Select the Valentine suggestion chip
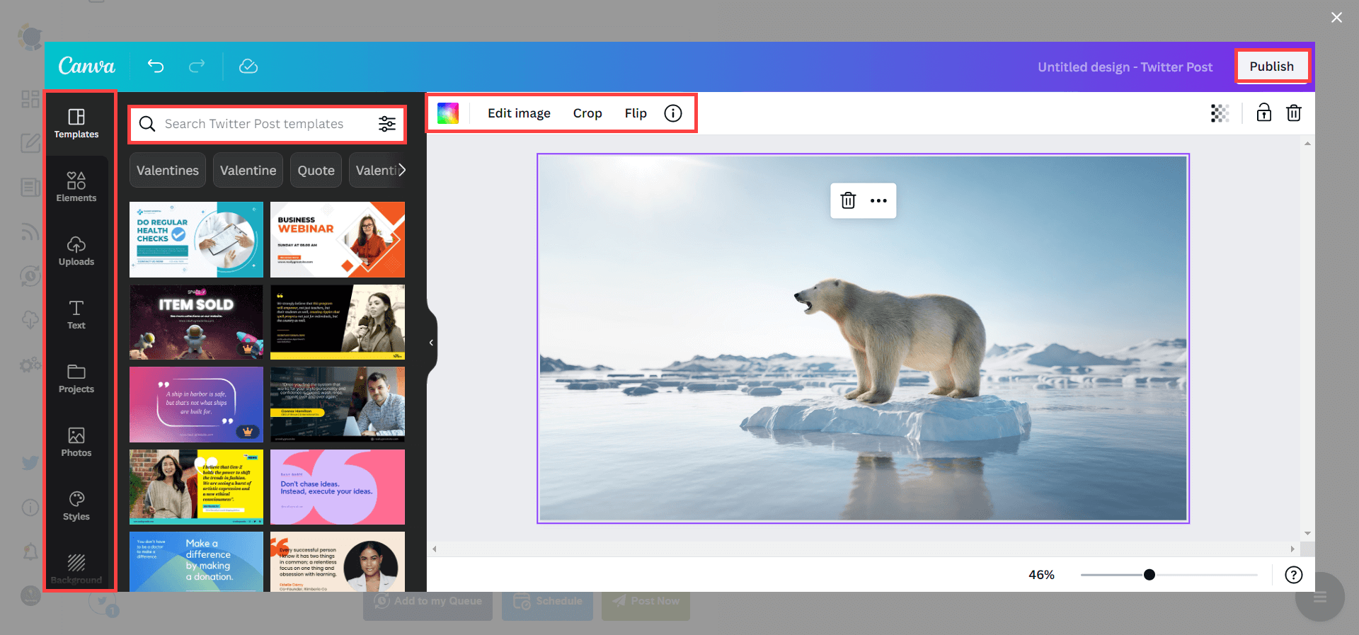The width and height of the screenshot is (1359, 635). pos(248,170)
